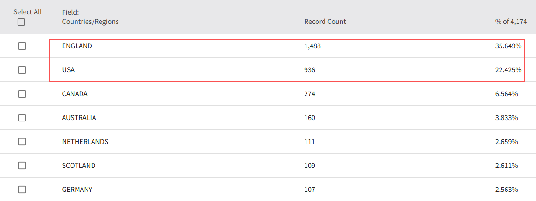Check the USA row checkbox
This screenshot has height=201, width=536.
click(22, 70)
